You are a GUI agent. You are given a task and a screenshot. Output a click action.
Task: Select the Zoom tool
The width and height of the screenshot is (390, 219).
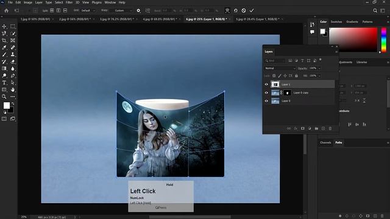[x=4, y=97]
